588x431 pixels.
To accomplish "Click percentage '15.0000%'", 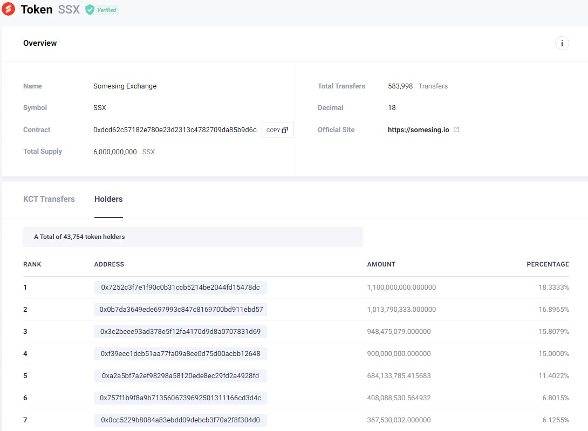I will pyautogui.click(x=553, y=354).
